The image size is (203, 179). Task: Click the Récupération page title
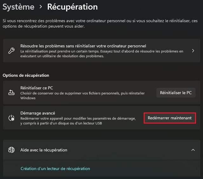72,7
